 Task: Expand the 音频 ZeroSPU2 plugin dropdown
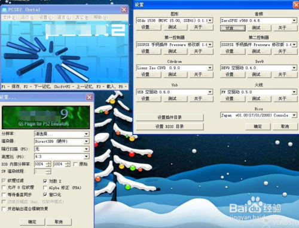coord(294,20)
